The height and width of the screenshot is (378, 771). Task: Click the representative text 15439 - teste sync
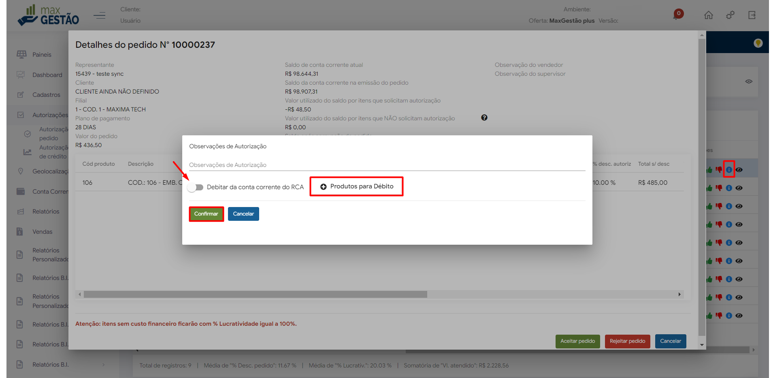99,74
